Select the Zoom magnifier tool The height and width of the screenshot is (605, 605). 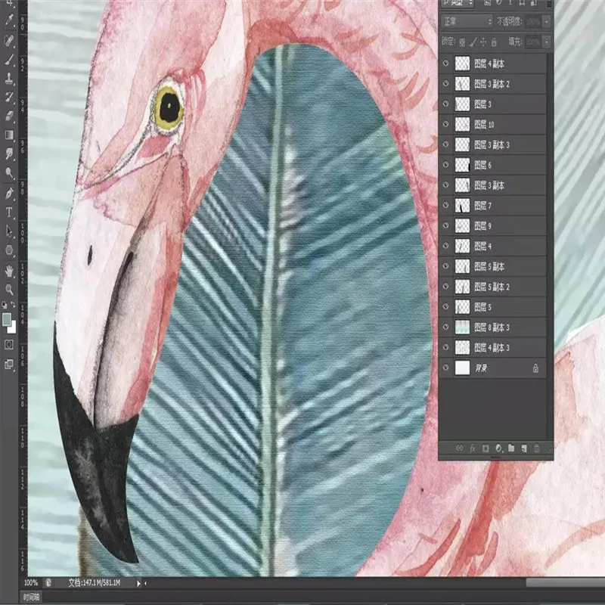point(9,290)
